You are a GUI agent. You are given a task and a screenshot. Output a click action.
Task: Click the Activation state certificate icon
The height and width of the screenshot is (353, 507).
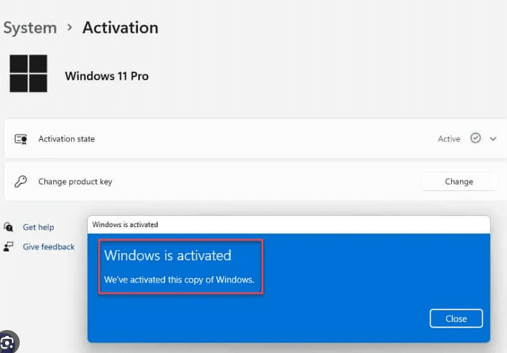pyautogui.click(x=21, y=139)
